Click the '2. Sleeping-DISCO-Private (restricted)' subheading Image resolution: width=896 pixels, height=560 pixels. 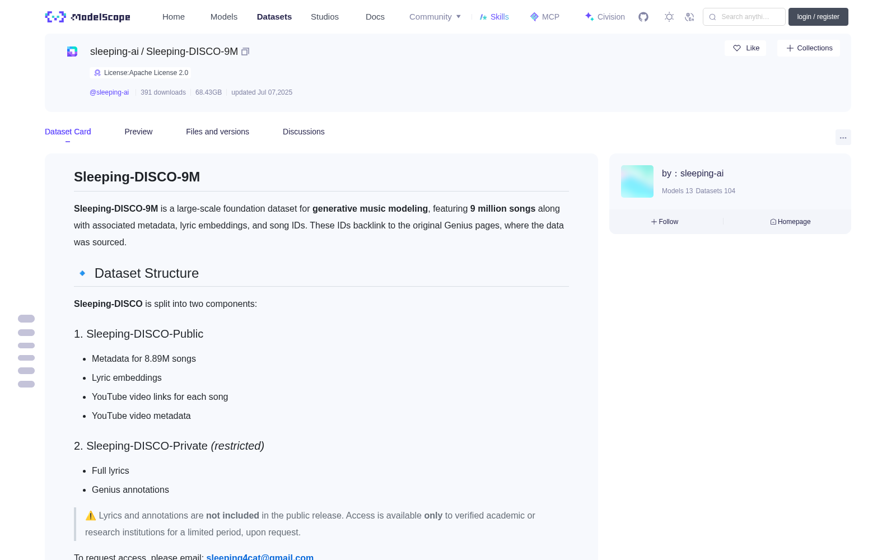click(169, 446)
